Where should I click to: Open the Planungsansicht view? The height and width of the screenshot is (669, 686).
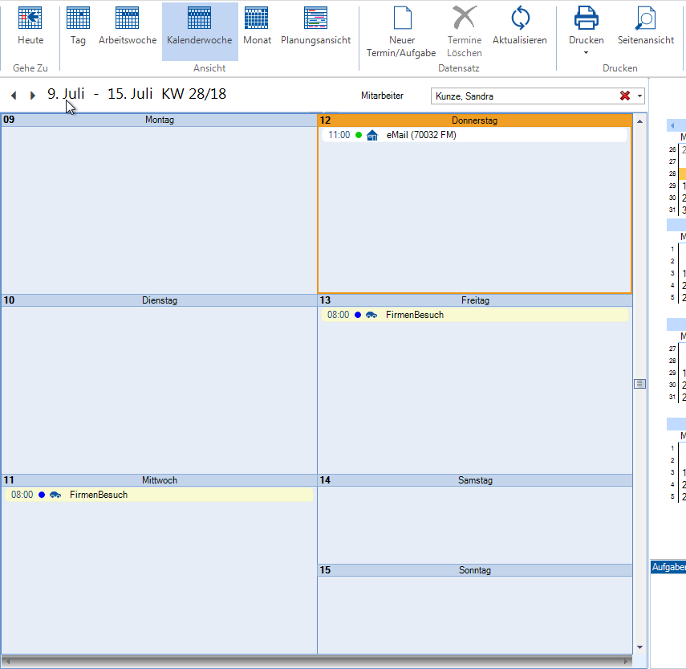coord(315,19)
